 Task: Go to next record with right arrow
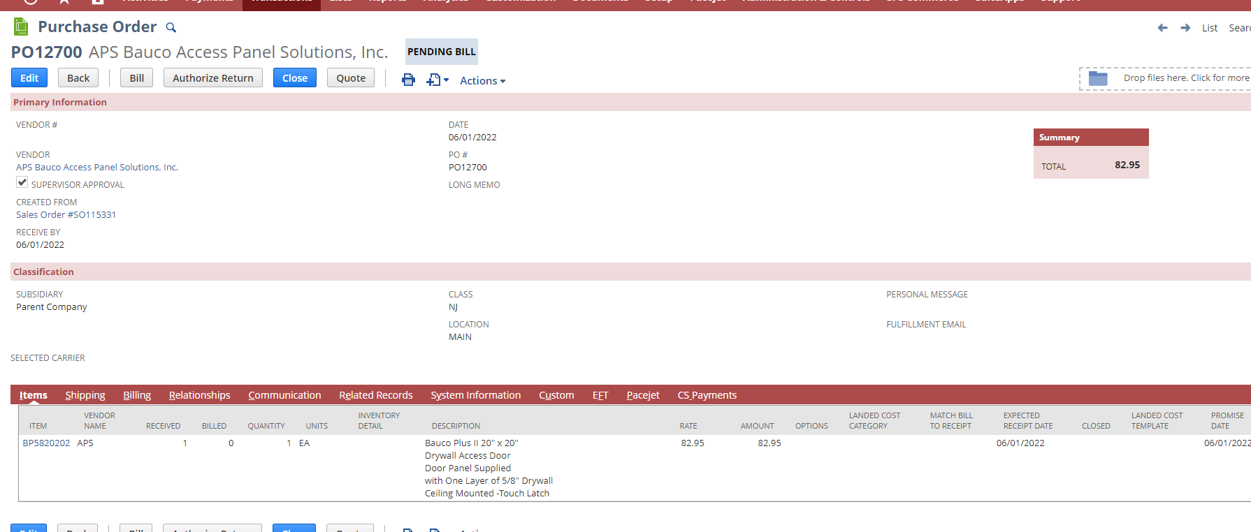(x=1185, y=28)
